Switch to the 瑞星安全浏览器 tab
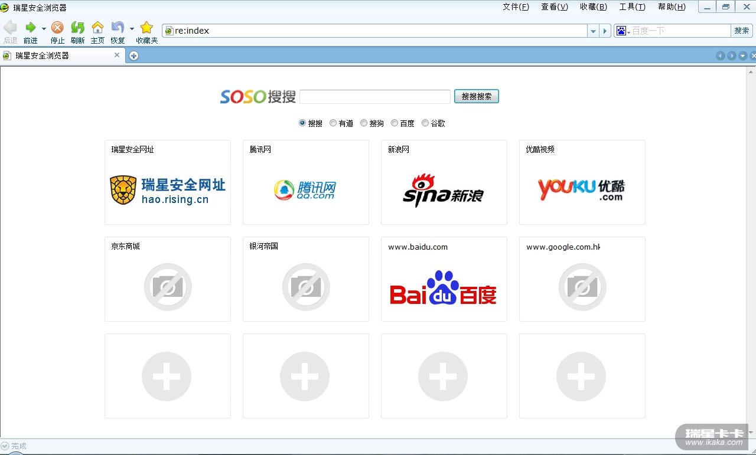 (62, 55)
